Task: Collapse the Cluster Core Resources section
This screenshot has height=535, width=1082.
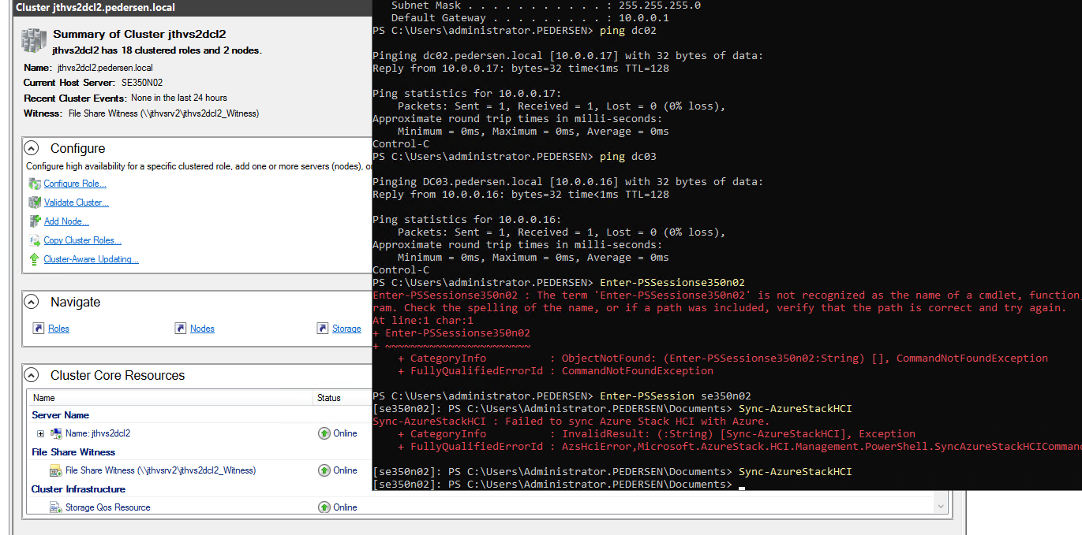Action: tap(30, 374)
